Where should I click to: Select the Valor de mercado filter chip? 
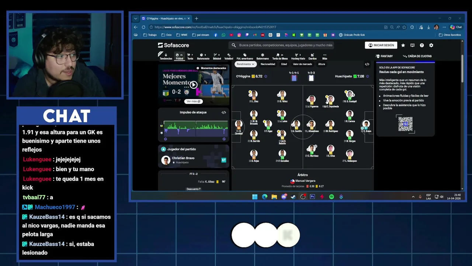click(302, 64)
